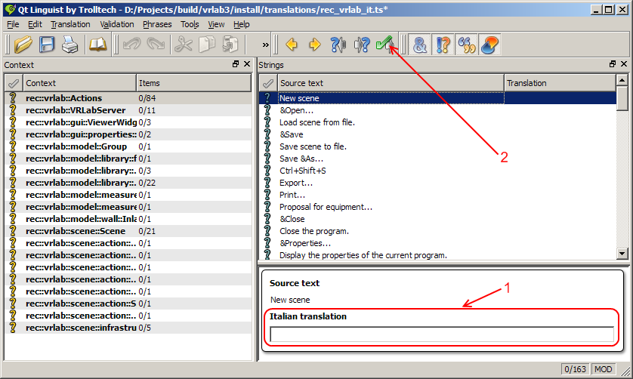Redo with the right curved arrow icon

click(156, 45)
